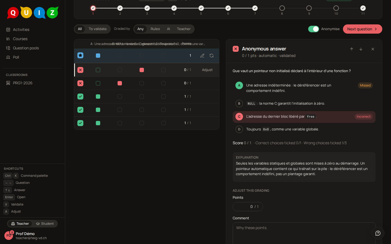Open the help chat bubble

pos(378,233)
